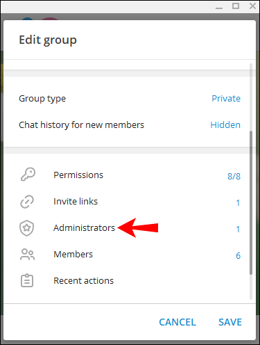
Task: Click the chain link icon for Invite links
Action: click(27, 202)
